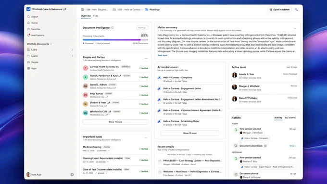The image size is (327, 184).
Task: Click Starting button in Document intelligence
Action: tap(142, 28)
